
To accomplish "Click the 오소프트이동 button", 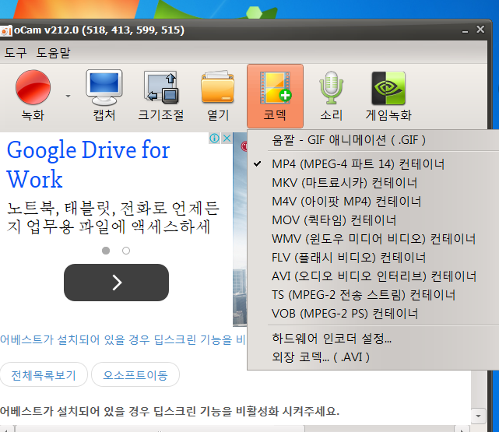I will [135, 375].
